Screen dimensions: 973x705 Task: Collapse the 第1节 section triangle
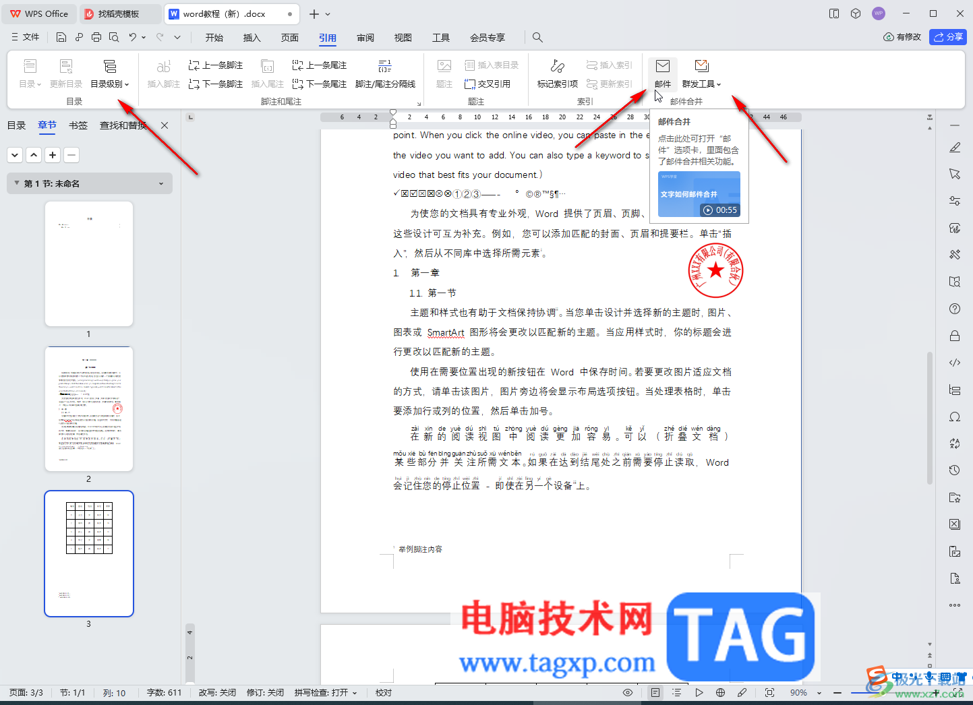[16, 183]
